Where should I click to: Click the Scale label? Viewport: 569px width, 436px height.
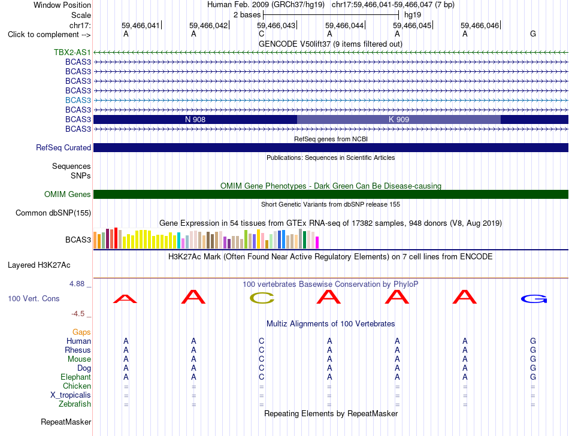[81, 15]
